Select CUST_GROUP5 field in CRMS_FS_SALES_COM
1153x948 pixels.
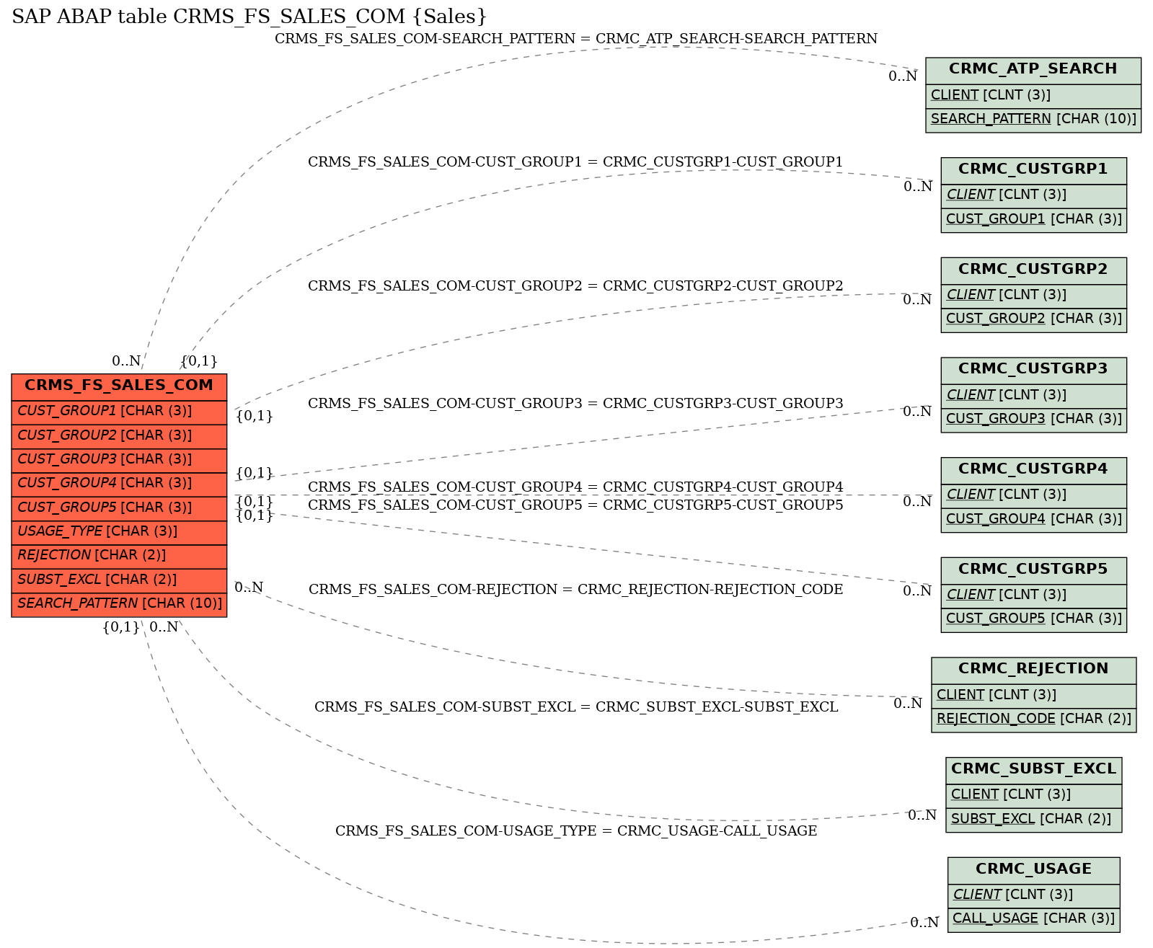coord(119,508)
